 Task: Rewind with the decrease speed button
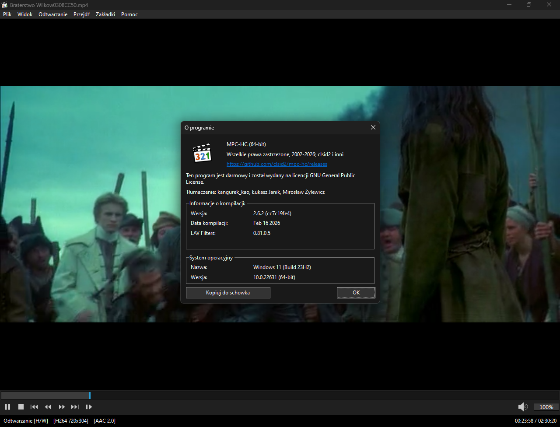coord(48,407)
